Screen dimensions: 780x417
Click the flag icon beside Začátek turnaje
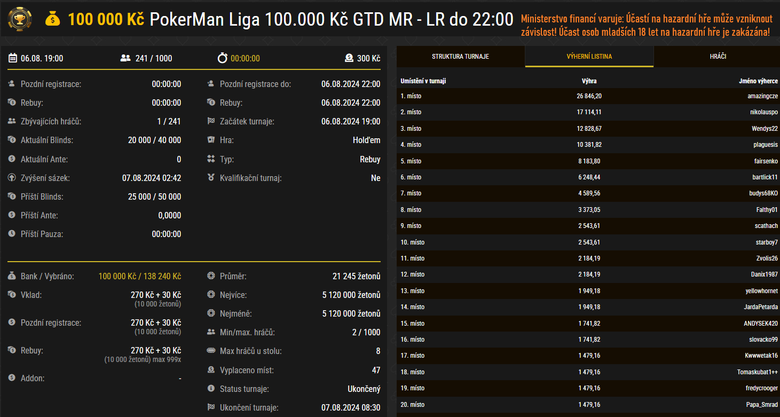click(211, 122)
